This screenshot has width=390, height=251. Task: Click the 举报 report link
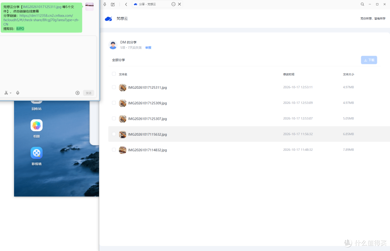(x=148, y=48)
